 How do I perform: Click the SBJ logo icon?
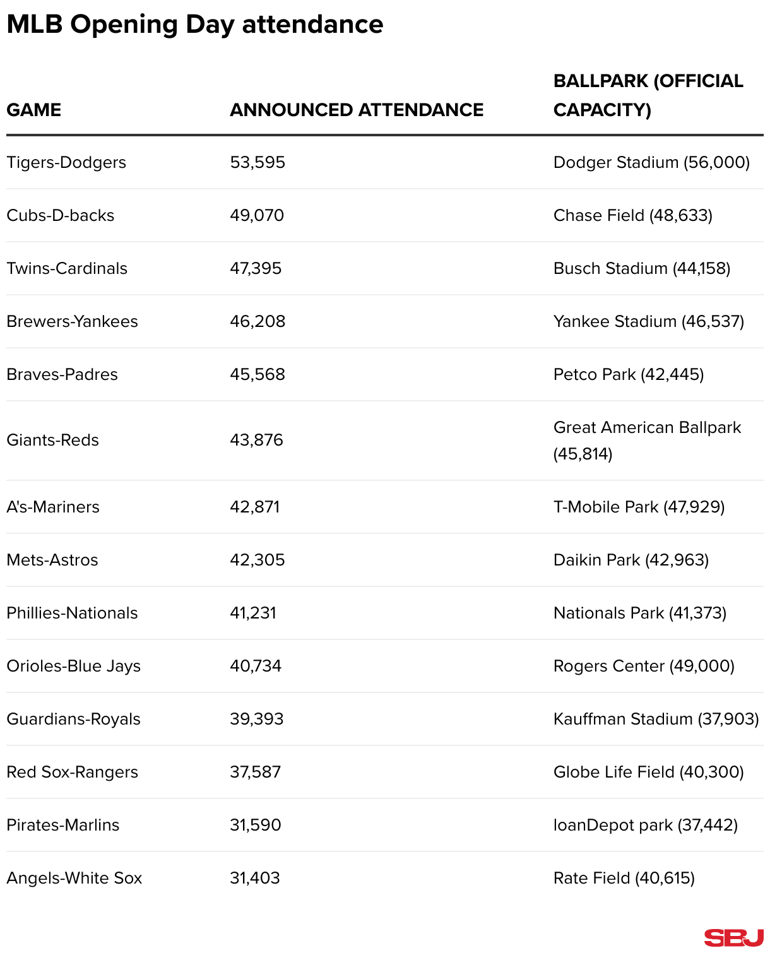733,937
